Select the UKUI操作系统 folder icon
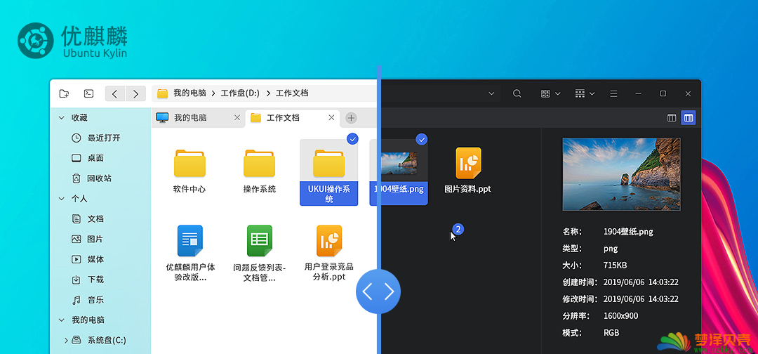 328,164
